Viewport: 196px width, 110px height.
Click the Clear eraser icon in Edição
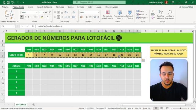153,18
